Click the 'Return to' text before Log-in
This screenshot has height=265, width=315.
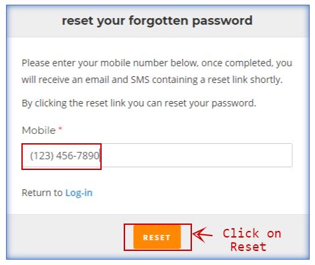[x=42, y=193]
